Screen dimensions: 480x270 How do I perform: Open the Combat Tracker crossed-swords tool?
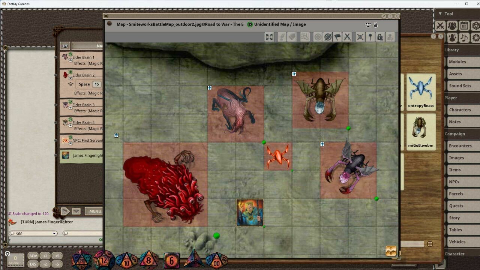[441, 26]
